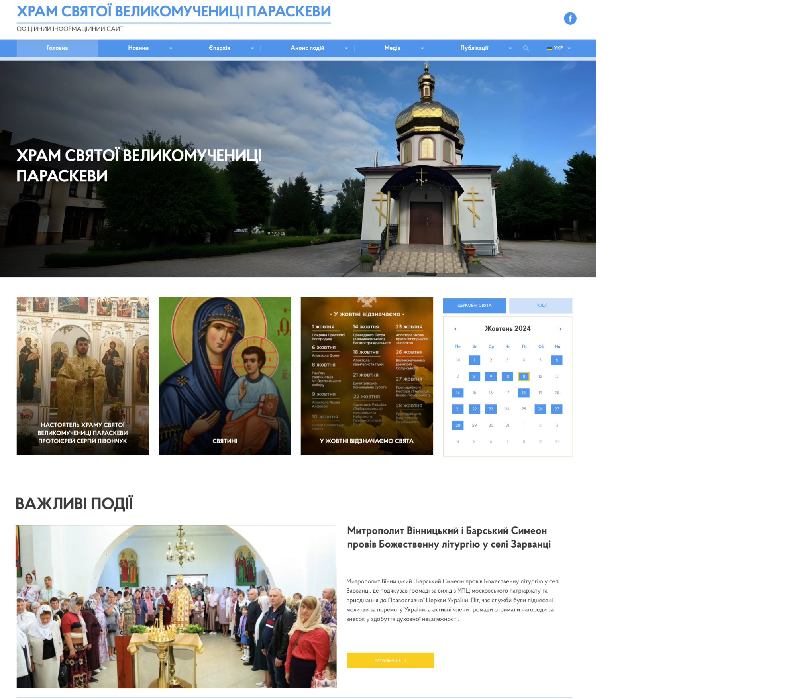The image size is (797, 699).
Task: Select October 26 in the calendar
Action: pyautogui.click(x=540, y=409)
